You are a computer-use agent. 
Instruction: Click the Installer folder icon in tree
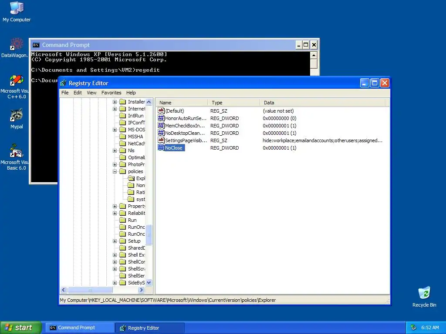(122, 102)
